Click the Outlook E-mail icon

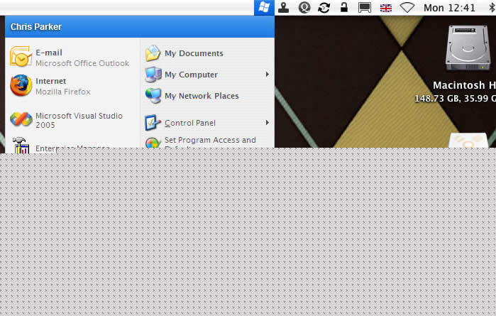21,57
